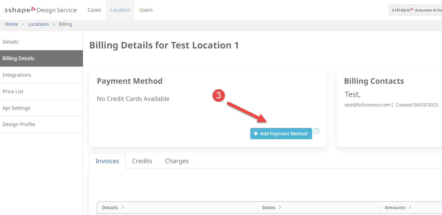Screen dimensions: 442x215
Task: Click the test@fullcontour.com email text
Action: [368, 105]
